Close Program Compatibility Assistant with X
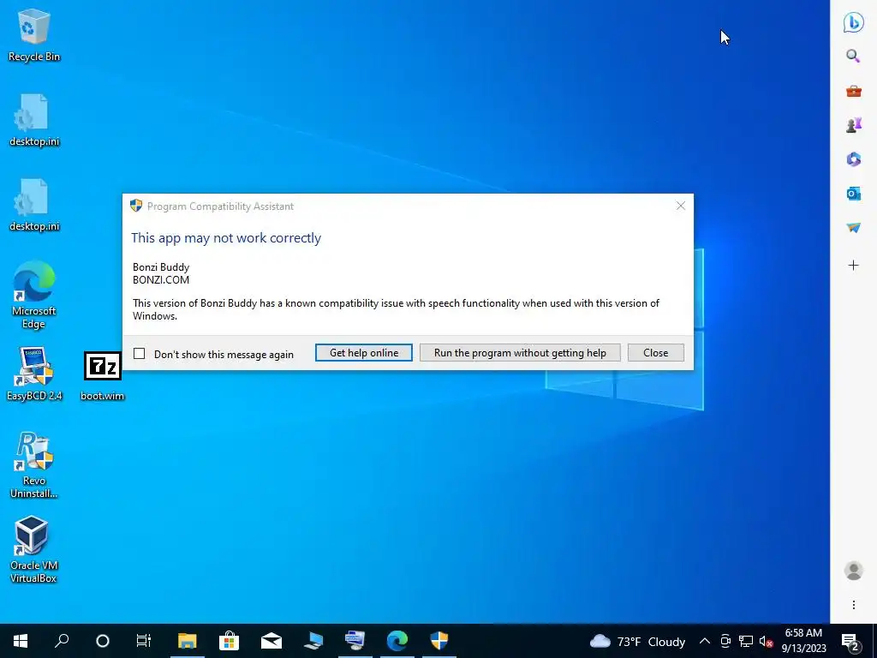The width and height of the screenshot is (877, 658). (x=681, y=206)
